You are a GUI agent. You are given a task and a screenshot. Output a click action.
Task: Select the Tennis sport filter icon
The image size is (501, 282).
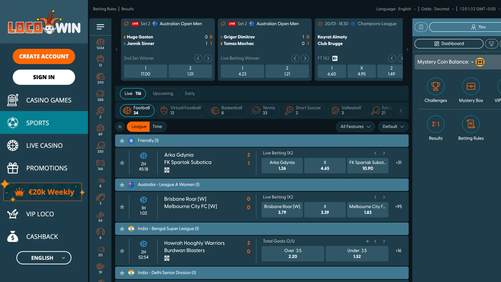tap(257, 110)
